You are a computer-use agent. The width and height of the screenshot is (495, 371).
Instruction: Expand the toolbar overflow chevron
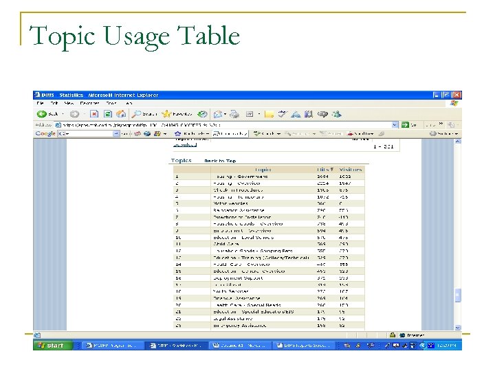(441, 124)
